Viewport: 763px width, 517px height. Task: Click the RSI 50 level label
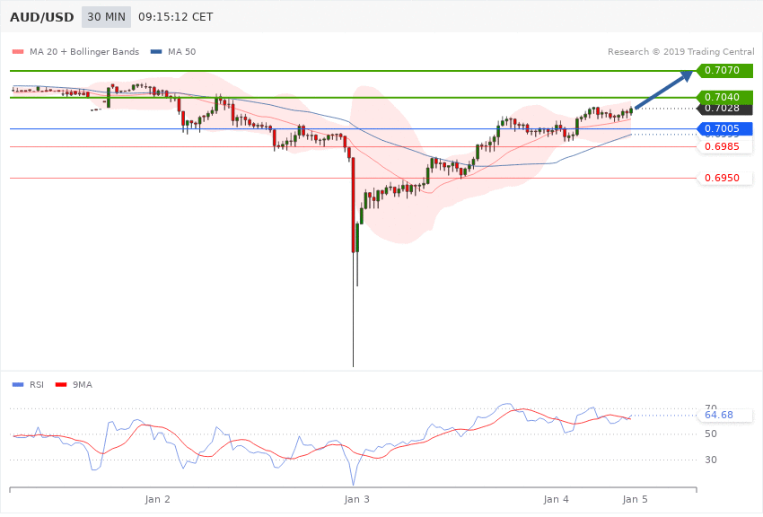pyautogui.click(x=710, y=434)
